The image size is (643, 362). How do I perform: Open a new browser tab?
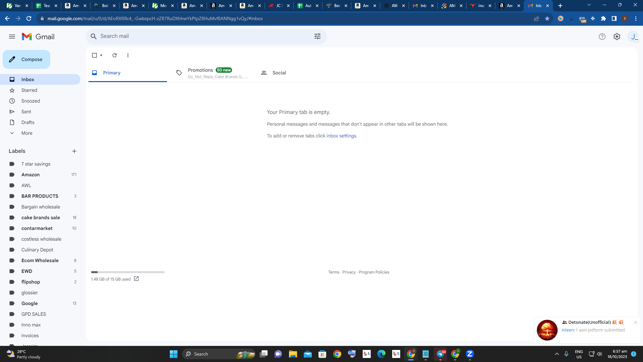[560, 6]
